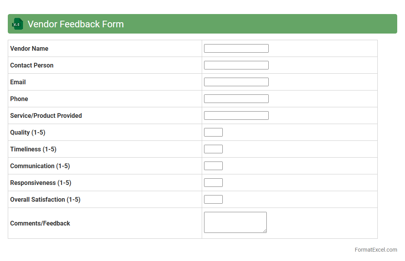The height and width of the screenshot is (261, 405).
Task: Click into the Phone text field
Action: 236,99
